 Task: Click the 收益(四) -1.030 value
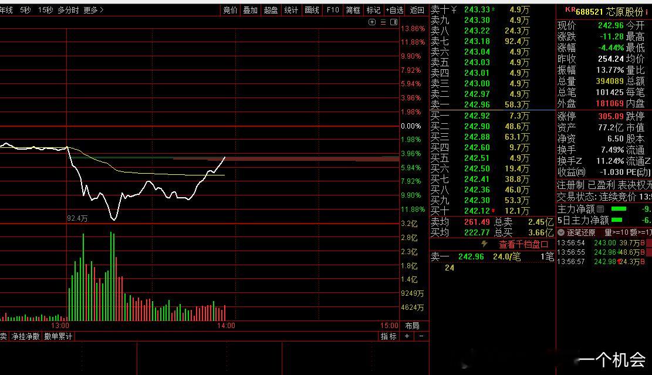(612, 172)
